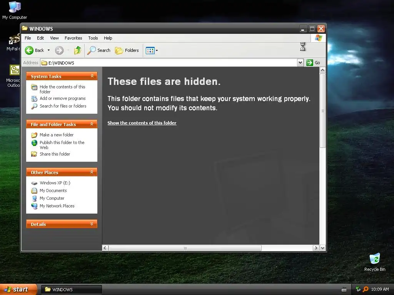Click the Make a new folder icon
Screen dimensions: 394x295
(34, 135)
